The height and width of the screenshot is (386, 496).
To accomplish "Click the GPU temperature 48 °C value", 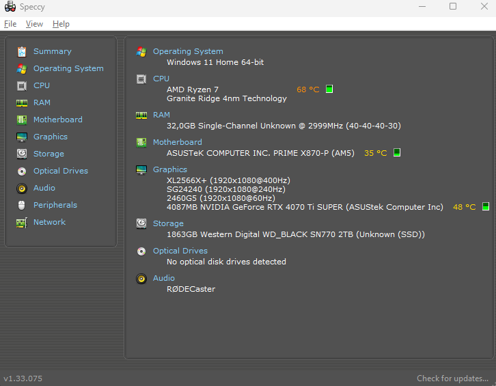I will (465, 207).
